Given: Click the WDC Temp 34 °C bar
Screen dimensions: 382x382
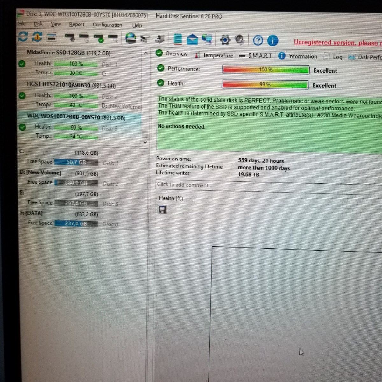Looking at the screenshot, I should (x=76, y=136).
